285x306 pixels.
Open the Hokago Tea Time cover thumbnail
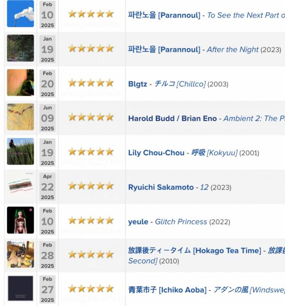point(20,255)
